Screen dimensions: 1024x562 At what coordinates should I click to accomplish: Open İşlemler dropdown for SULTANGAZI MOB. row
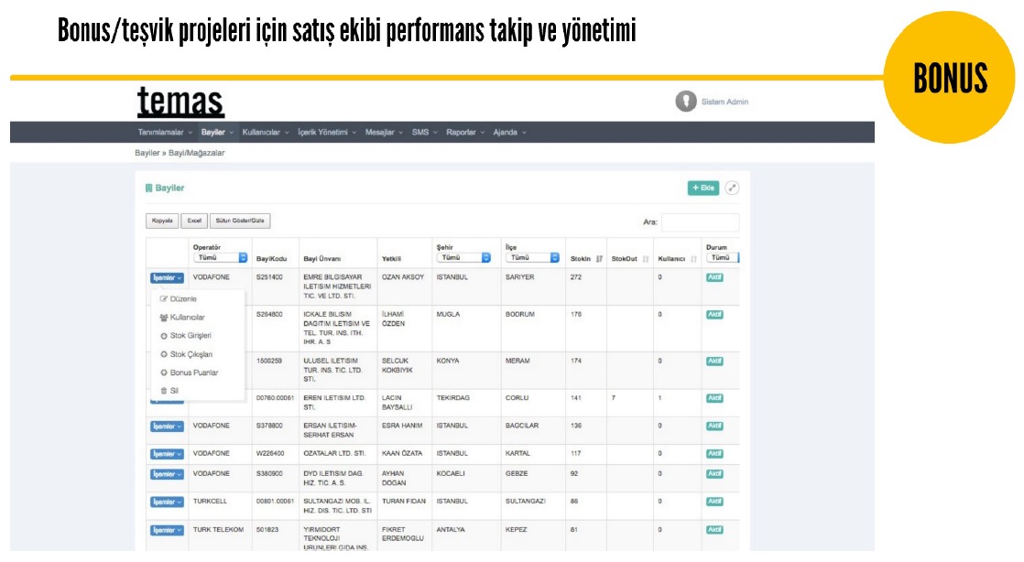click(167, 502)
